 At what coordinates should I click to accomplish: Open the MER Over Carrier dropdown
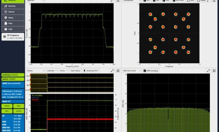[132, 71]
